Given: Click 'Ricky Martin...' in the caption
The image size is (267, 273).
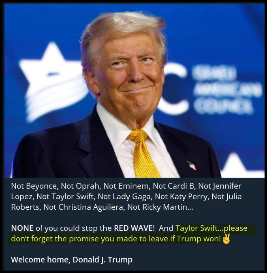Looking at the screenshot, I should [x=168, y=207].
